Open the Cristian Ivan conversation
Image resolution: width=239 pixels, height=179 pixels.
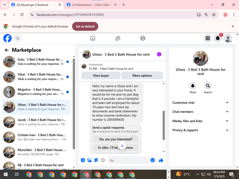click(x=36, y=137)
